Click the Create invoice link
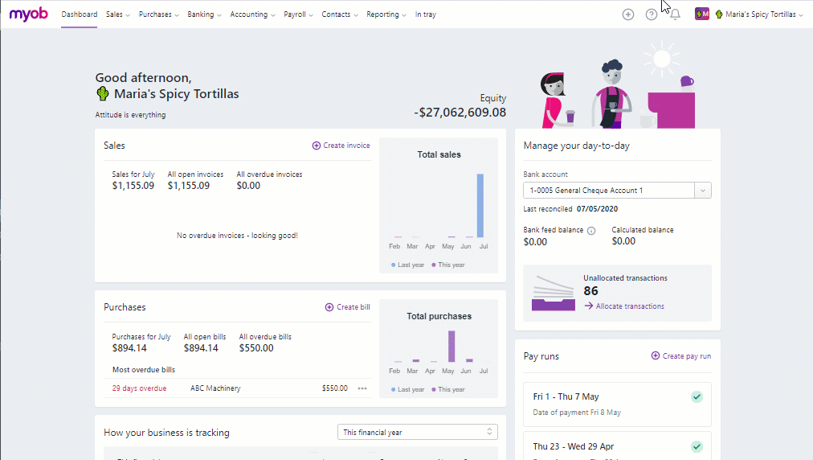Viewport: 813px width, 460px height. pos(341,146)
